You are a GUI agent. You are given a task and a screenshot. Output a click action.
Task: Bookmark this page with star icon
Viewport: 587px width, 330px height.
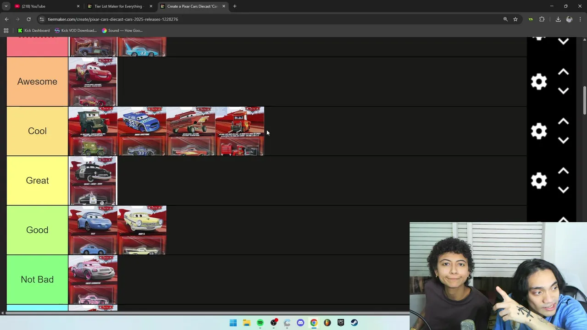click(x=515, y=19)
